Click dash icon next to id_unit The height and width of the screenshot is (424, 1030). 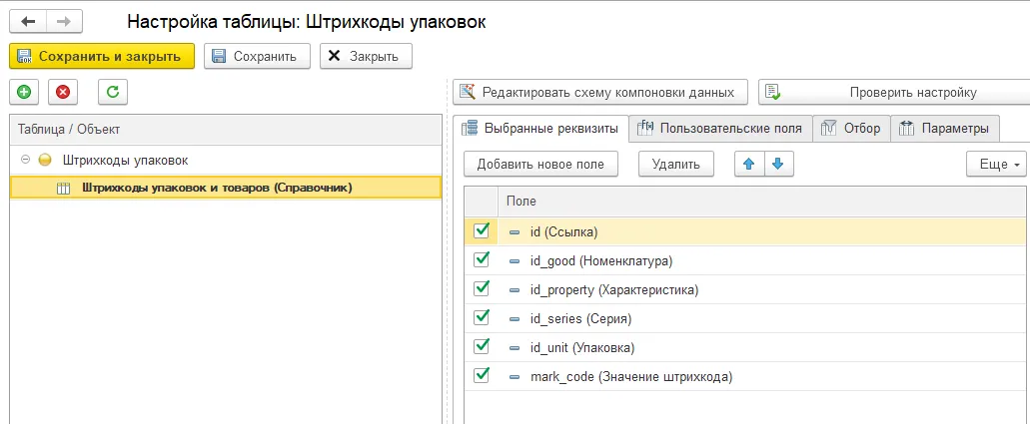pos(515,348)
